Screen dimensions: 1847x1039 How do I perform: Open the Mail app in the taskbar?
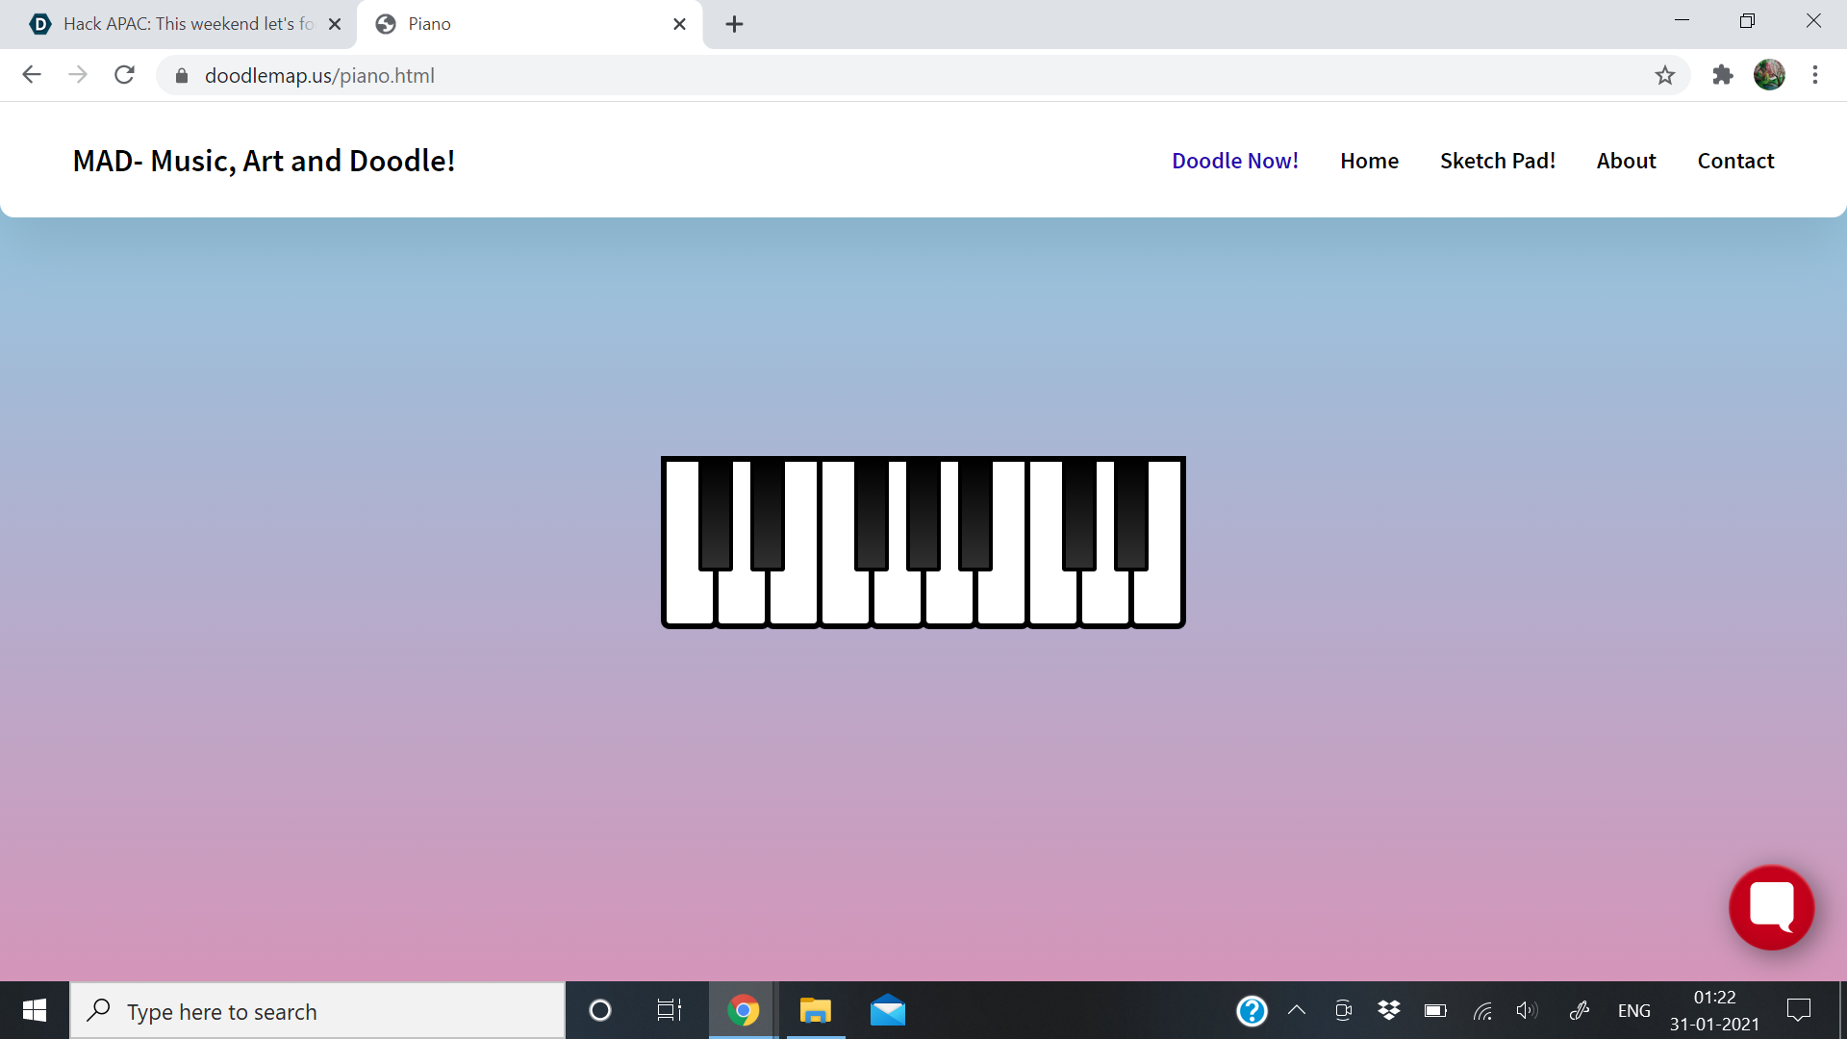887,1011
